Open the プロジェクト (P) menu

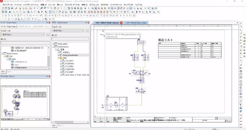coord(7,5)
